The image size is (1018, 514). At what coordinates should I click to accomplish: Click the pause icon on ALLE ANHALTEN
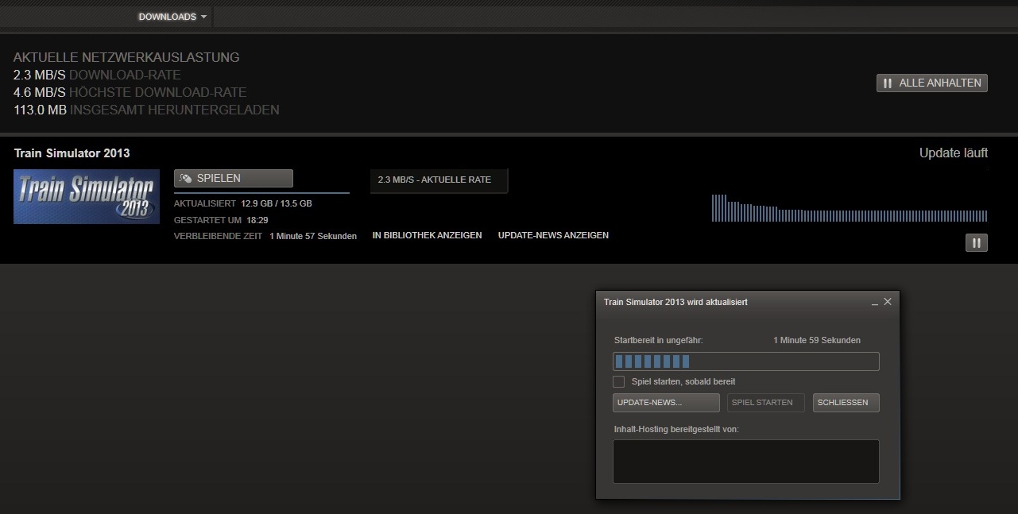888,83
